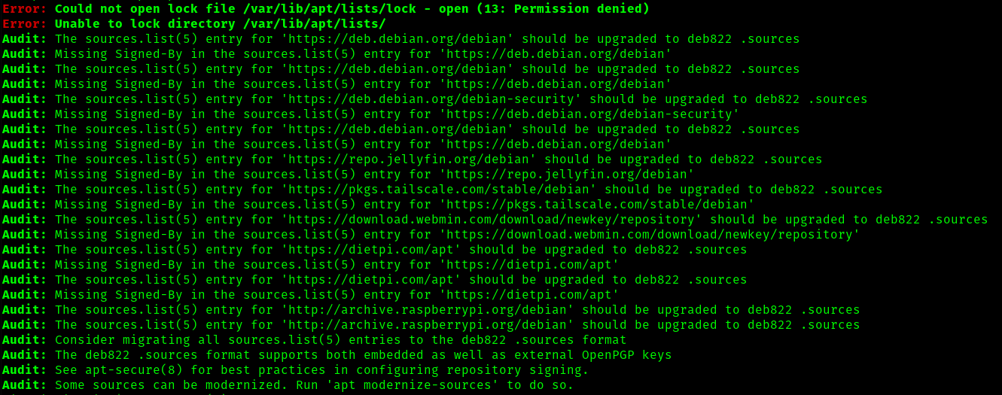Click the '(13: Permission denied)' text

(562, 9)
